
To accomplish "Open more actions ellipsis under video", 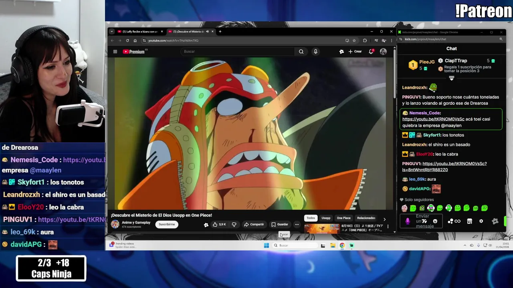I will coord(297,224).
